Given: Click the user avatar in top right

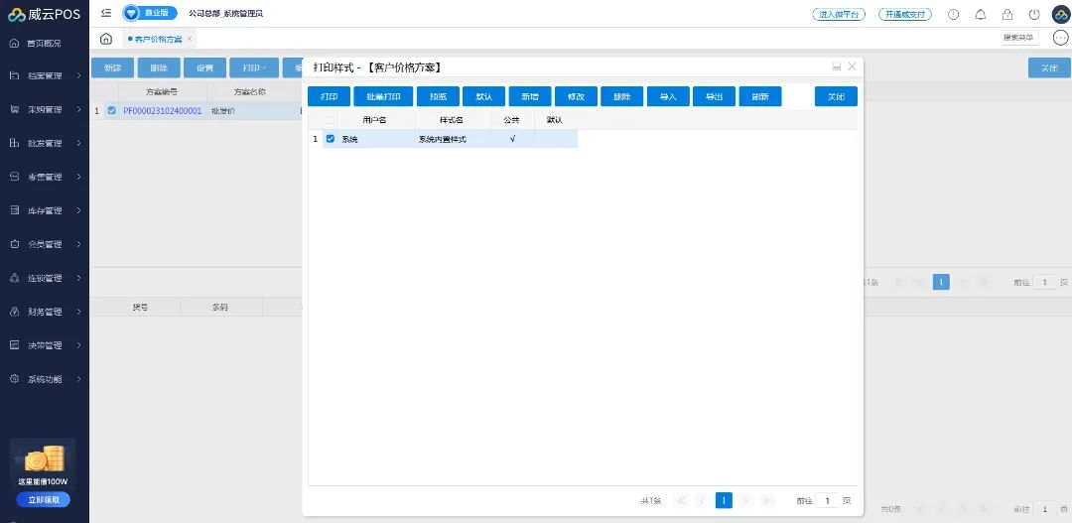Looking at the screenshot, I should point(1060,15).
